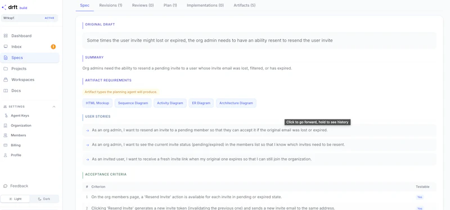This screenshot has width=450, height=210.
Task: Click the Members people icon
Action: coord(6,135)
